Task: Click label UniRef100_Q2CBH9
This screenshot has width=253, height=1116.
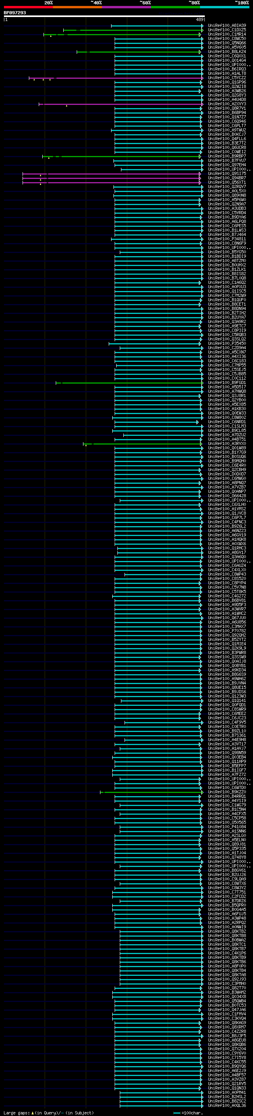Action: 227,470
